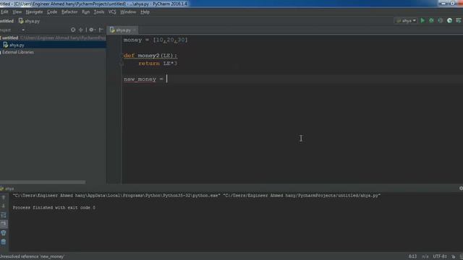The width and height of the screenshot is (463, 260).
Task: Open the Window menu
Action: [128, 12]
